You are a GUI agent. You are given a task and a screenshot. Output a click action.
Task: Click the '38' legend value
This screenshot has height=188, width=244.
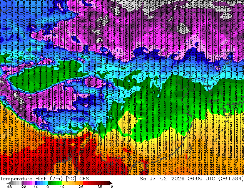pyautogui.click(x=100, y=186)
